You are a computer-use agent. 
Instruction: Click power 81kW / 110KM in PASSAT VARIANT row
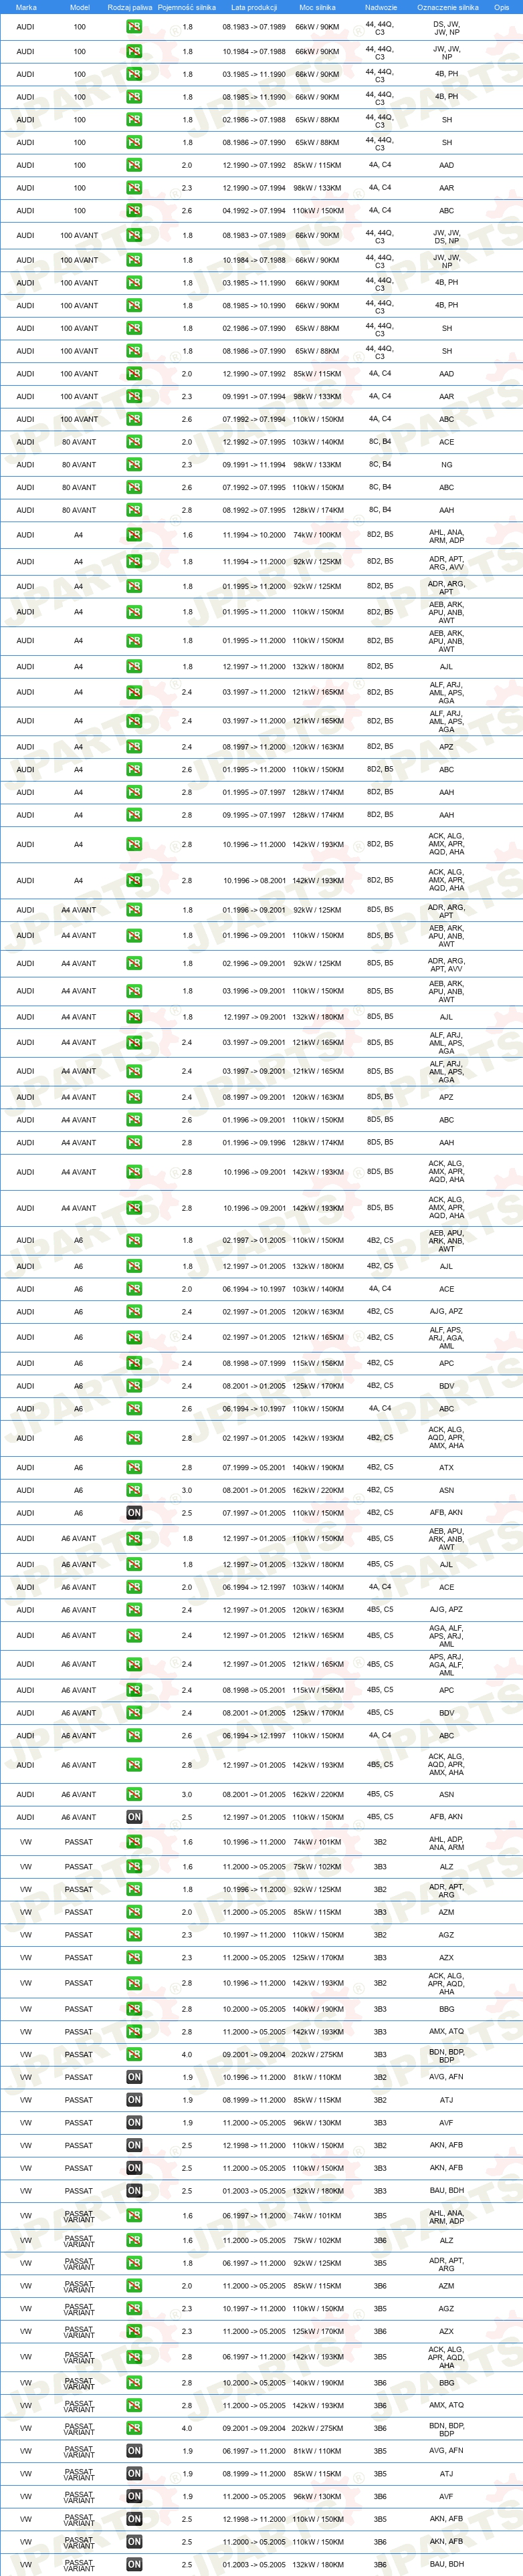[x=318, y=2451]
